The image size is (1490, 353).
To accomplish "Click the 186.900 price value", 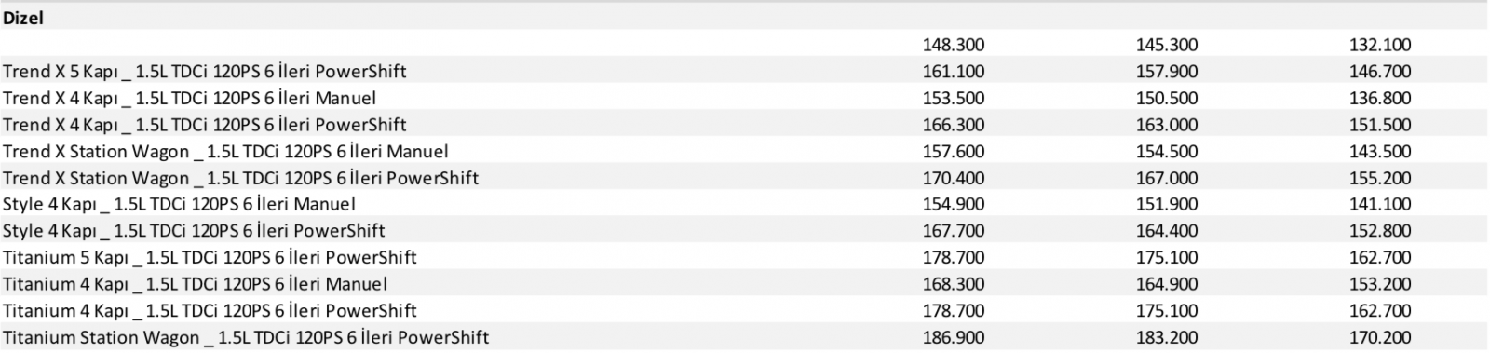I will click(x=953, y=337).
